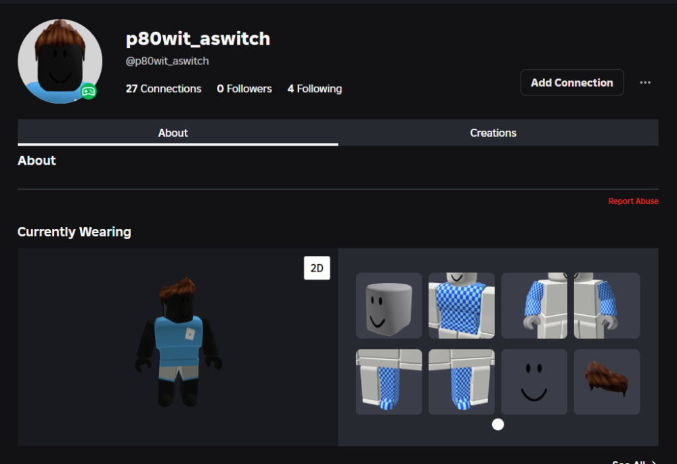Screen dimensions: 677x464
Task: Click the 3D avatar model preview
Action: pos(179,342)
